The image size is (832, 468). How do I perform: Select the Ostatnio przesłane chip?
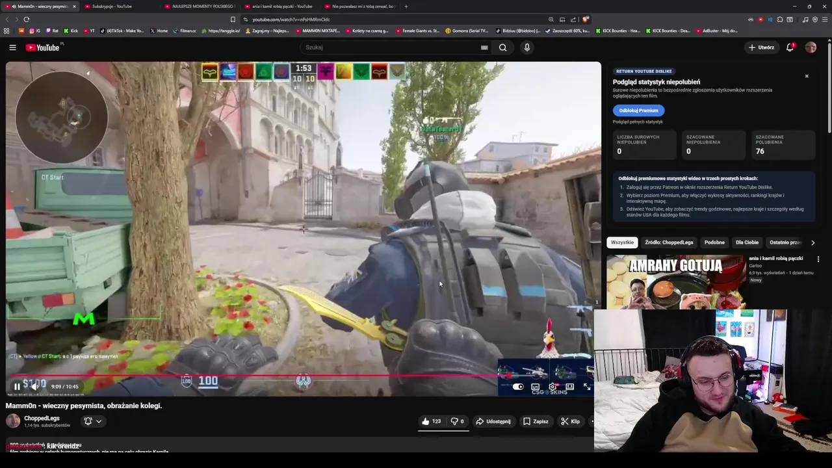(x=785, y=242)
